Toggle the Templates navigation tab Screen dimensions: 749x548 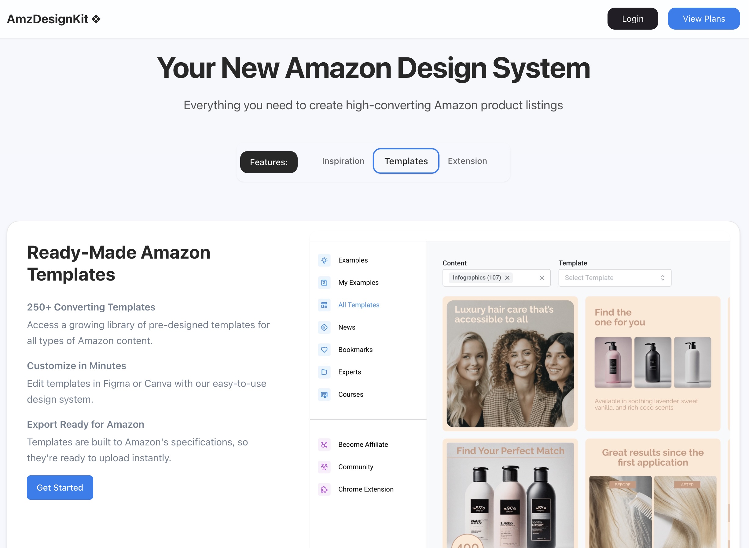[x=406, y=161]
